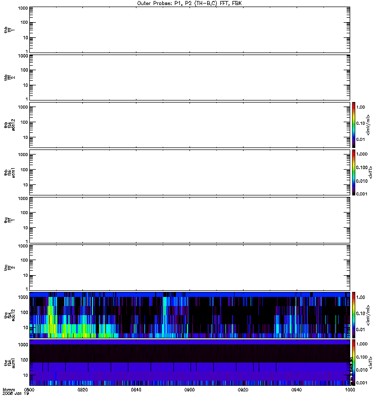379x404 pixels.
Task: Click the '100' y-tick of thb fbk edc12 panel
Action: [24, 122]
